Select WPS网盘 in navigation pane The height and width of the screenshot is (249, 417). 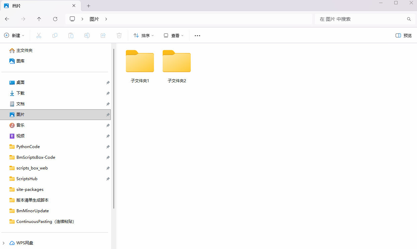[x=25, y=243]
